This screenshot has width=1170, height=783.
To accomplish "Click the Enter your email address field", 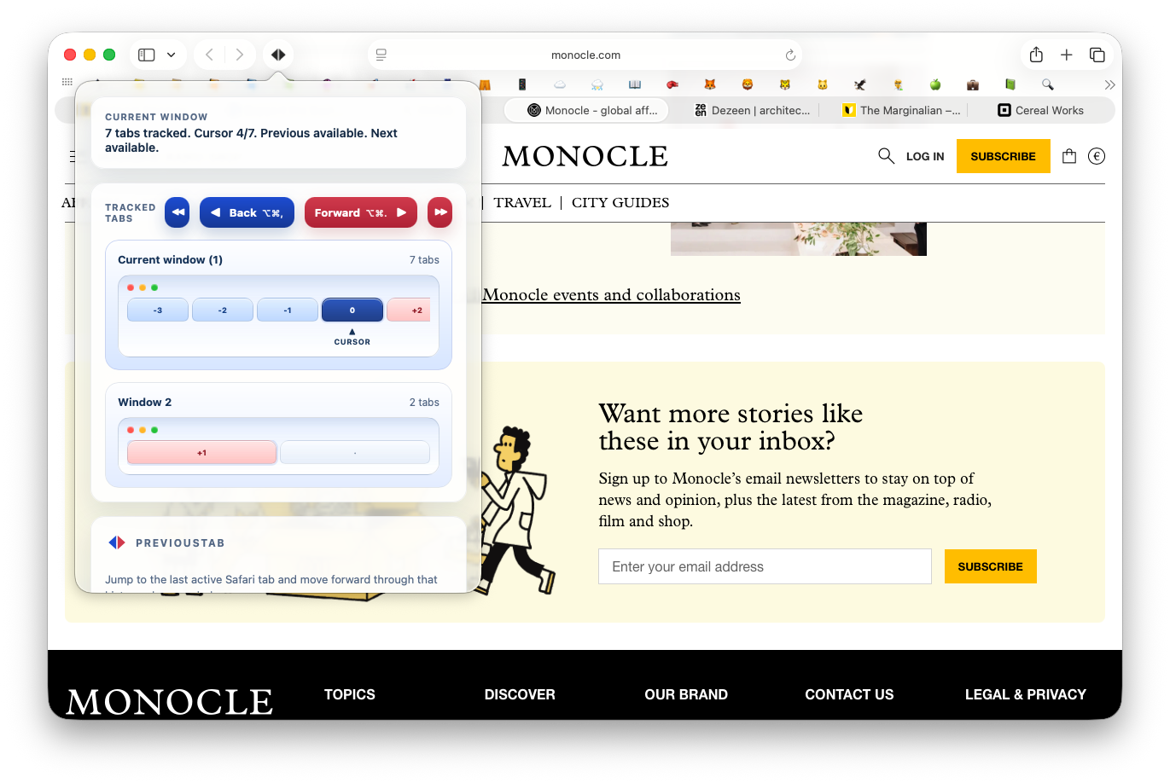I will (x=765, y=566).
